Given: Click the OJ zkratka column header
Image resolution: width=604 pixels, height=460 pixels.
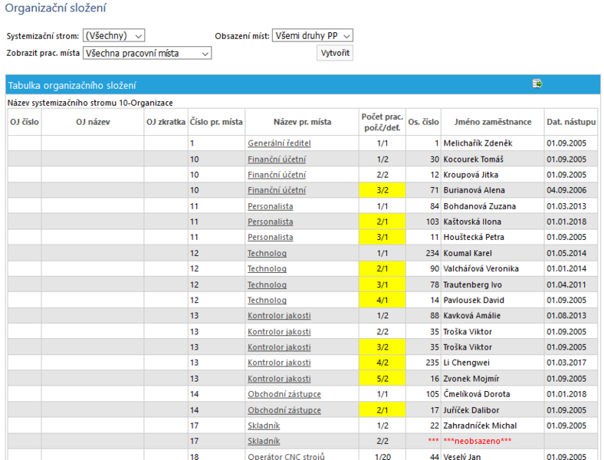Looking at the screenshot, I should (x=166, y=122).
